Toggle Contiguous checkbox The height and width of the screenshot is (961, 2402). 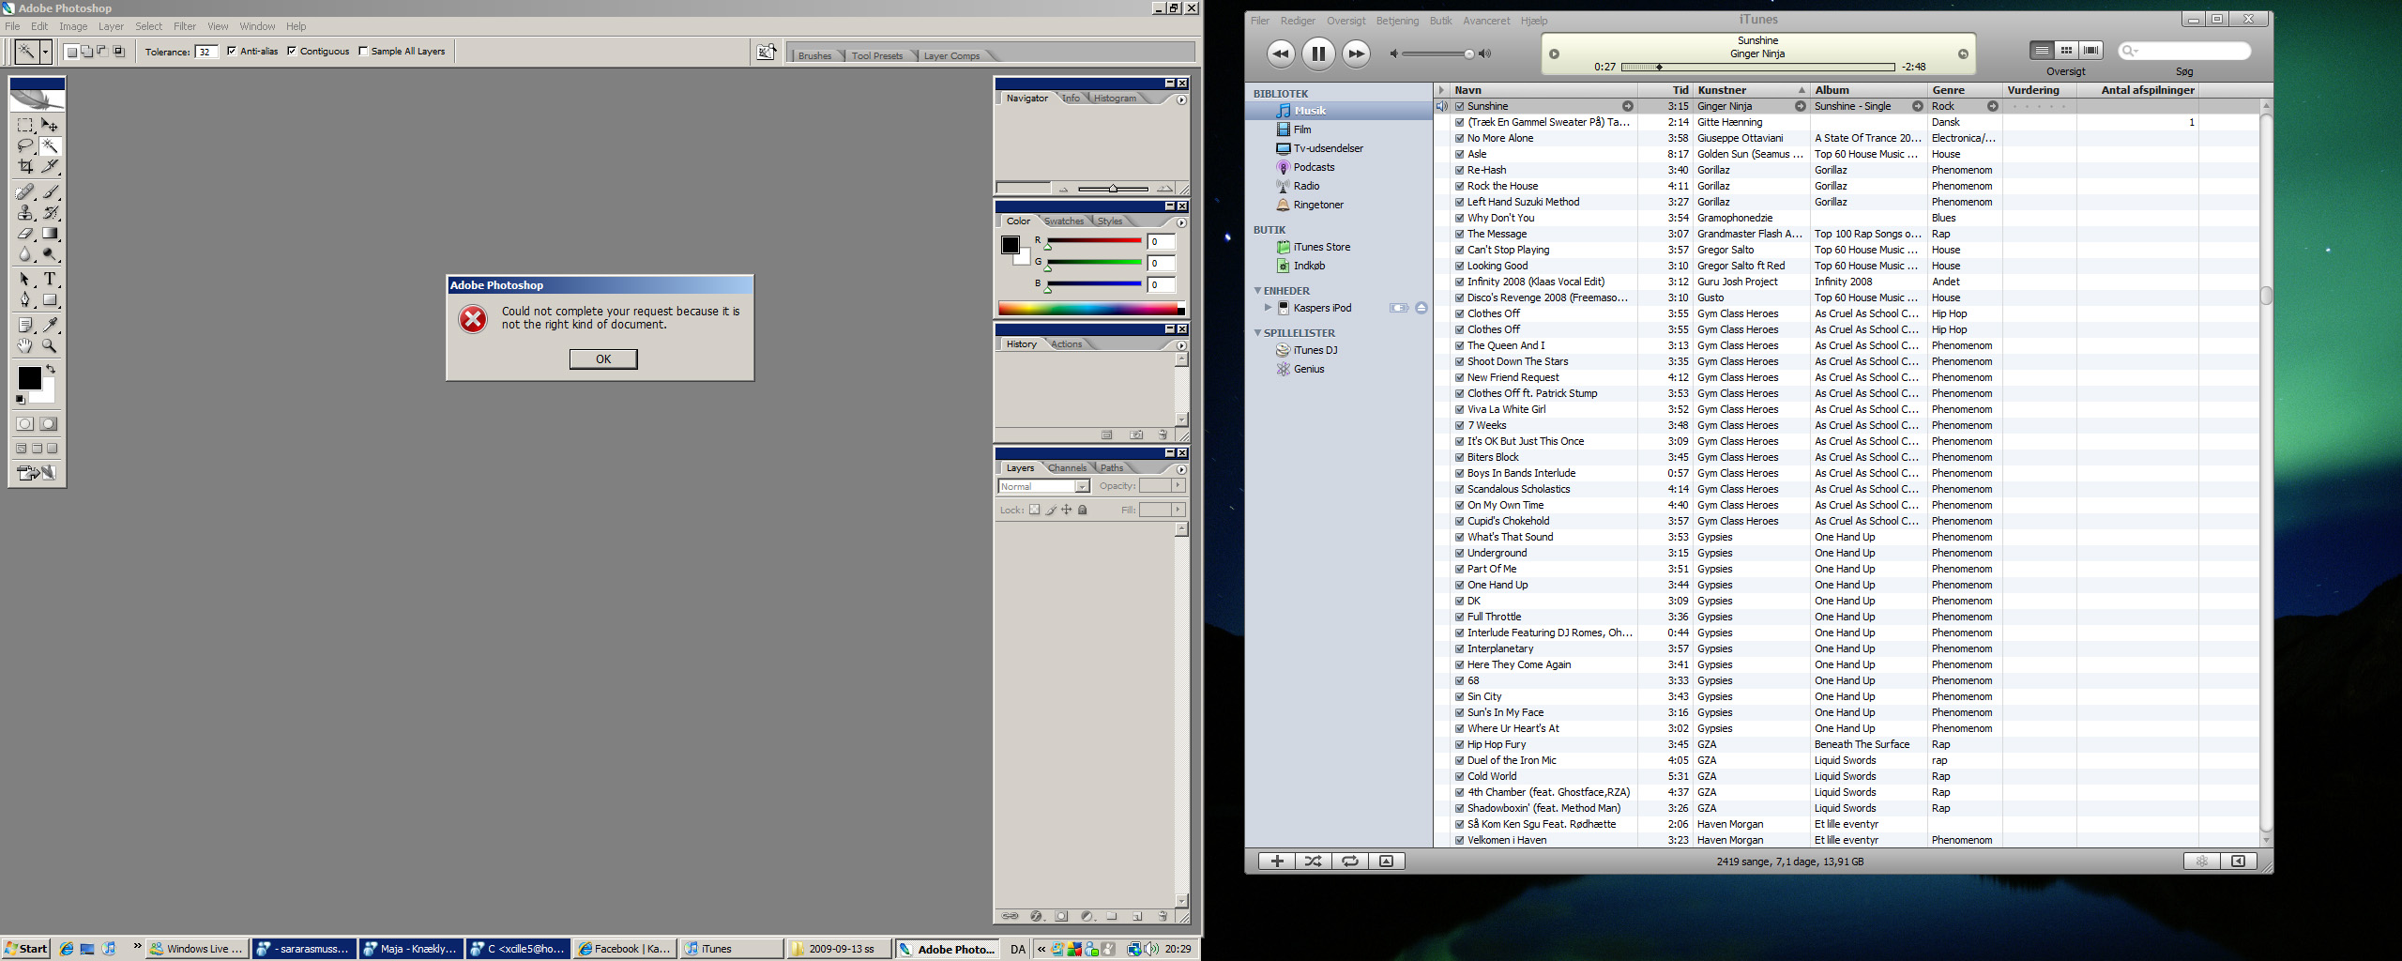click(x=292, y=52)
